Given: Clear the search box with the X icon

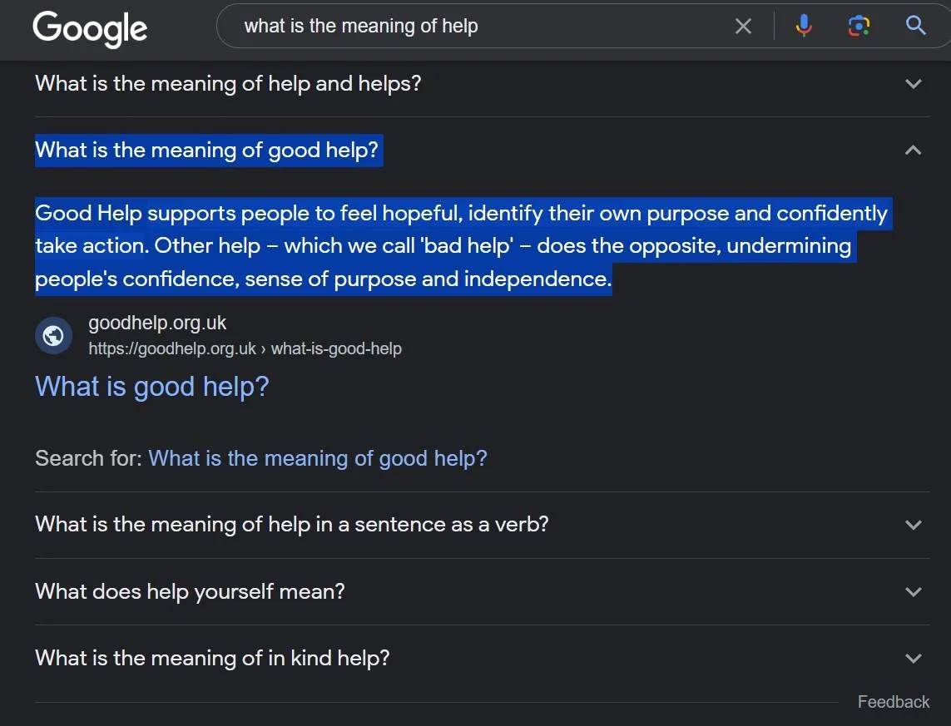Looking at the screenshot, I should pos(743,26).
